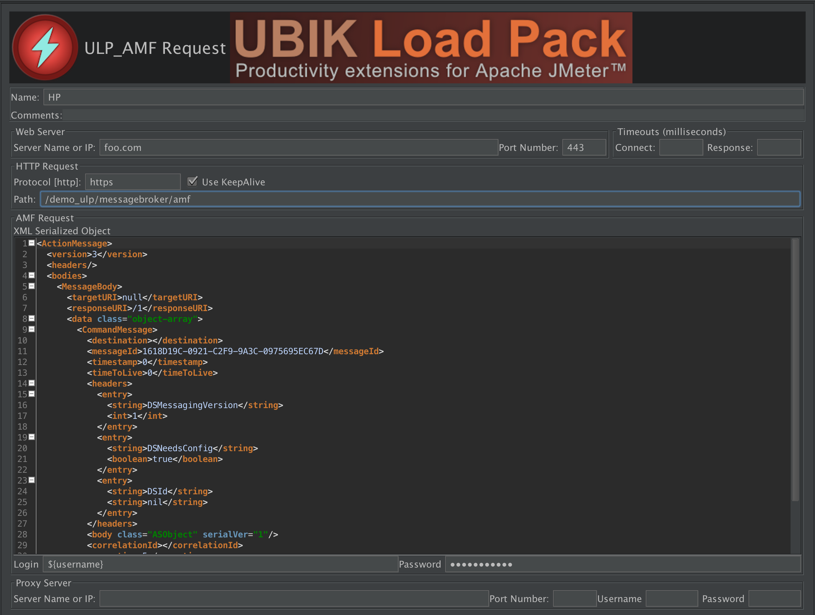815x615 pixels.
Task: Click the Path field /demo_ulp/messagebroker/amf
Action: pos(420,199)
